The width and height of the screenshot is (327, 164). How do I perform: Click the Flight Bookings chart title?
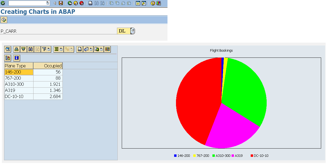[x=221, y=51]
